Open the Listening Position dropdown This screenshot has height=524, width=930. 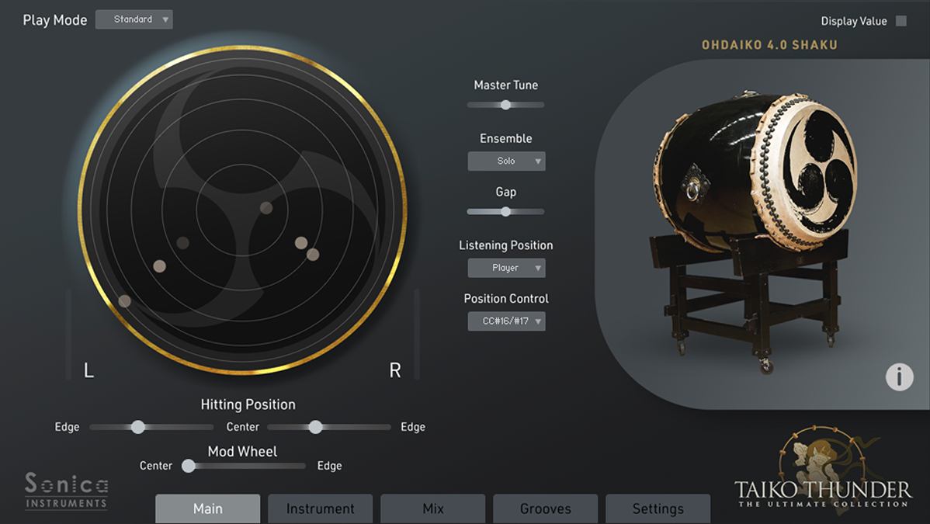pos(506,268)
